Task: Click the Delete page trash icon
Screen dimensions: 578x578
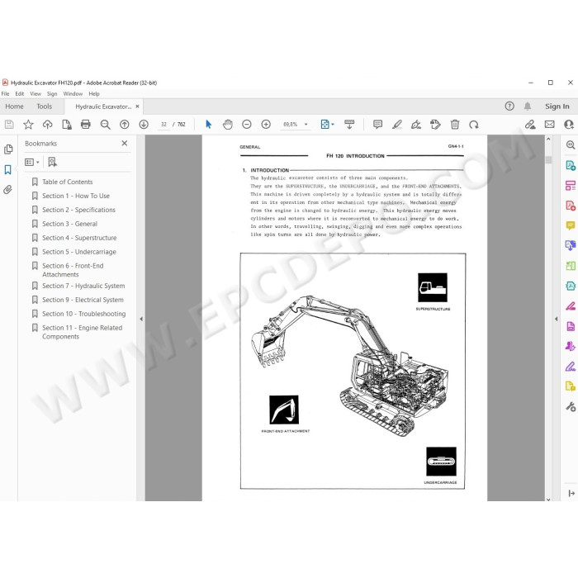Action: coord(455,125)
